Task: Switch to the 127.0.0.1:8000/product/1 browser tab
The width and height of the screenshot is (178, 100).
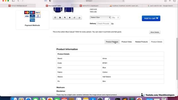Action: (18, 6)
